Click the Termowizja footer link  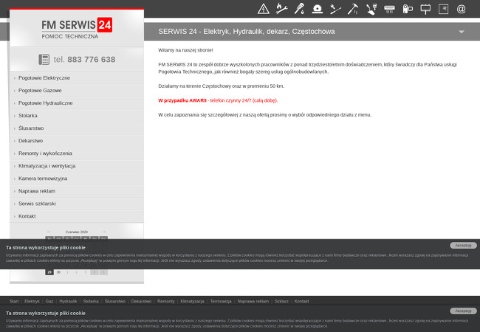pos(221,301)
